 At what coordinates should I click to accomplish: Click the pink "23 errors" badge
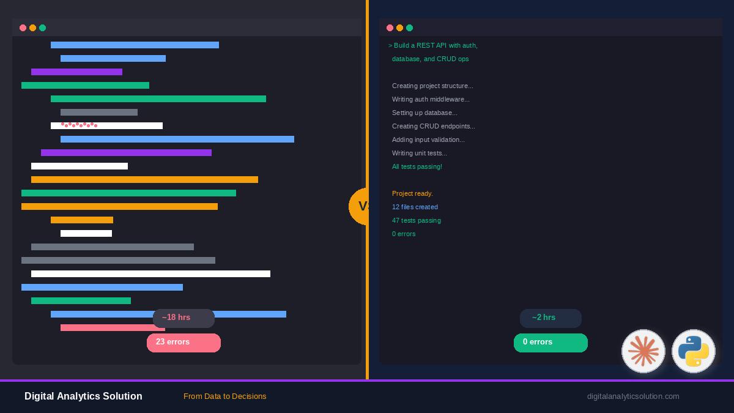coord(183,343)
